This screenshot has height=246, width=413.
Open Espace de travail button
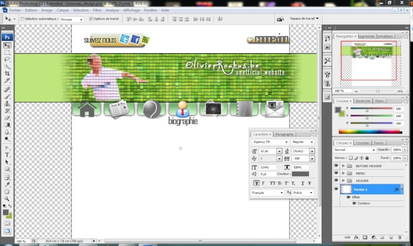[304, 19]
